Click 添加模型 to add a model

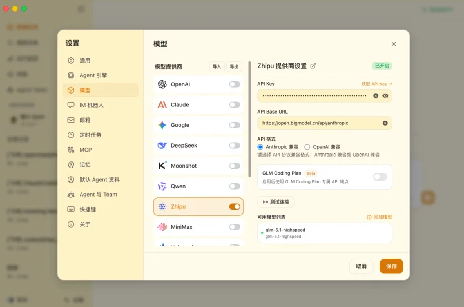[x=379, y=217]
